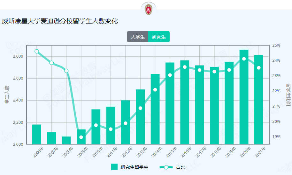This screenshot has width=292, height=175.
Task: Click the 2016年 percentage line point
Action: [185, 67]
